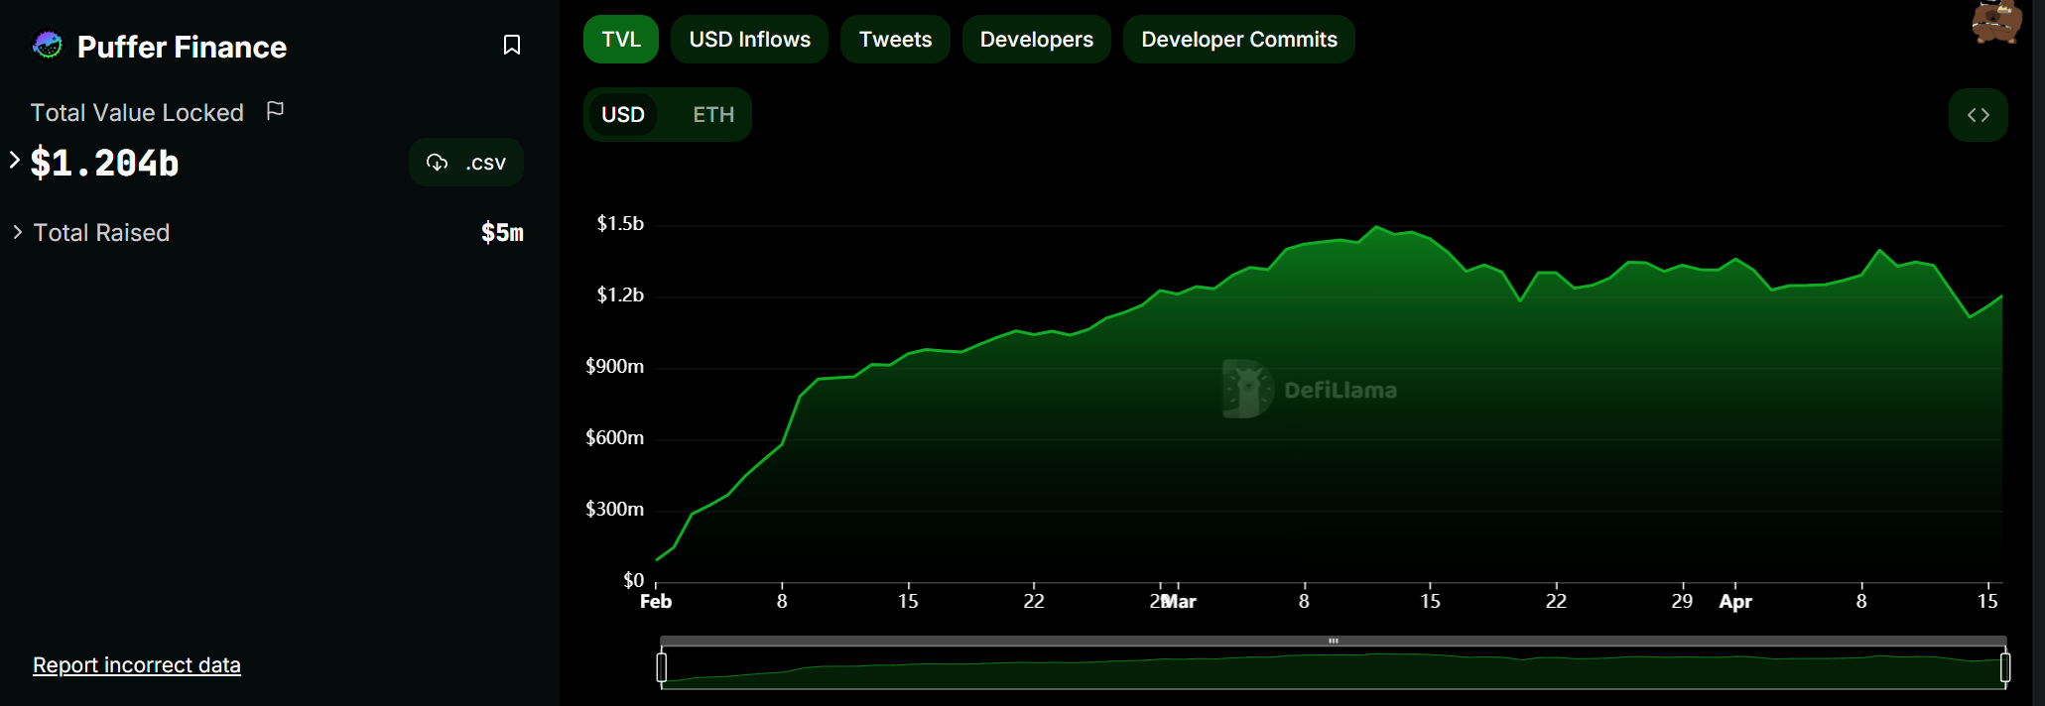Click the $1.5b y-axis label
2045x706 pixels.
coord(620,224)
